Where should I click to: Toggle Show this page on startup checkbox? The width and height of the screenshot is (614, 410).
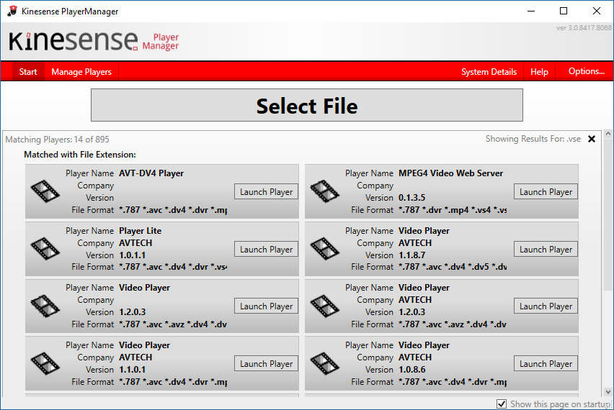(502, 404)
